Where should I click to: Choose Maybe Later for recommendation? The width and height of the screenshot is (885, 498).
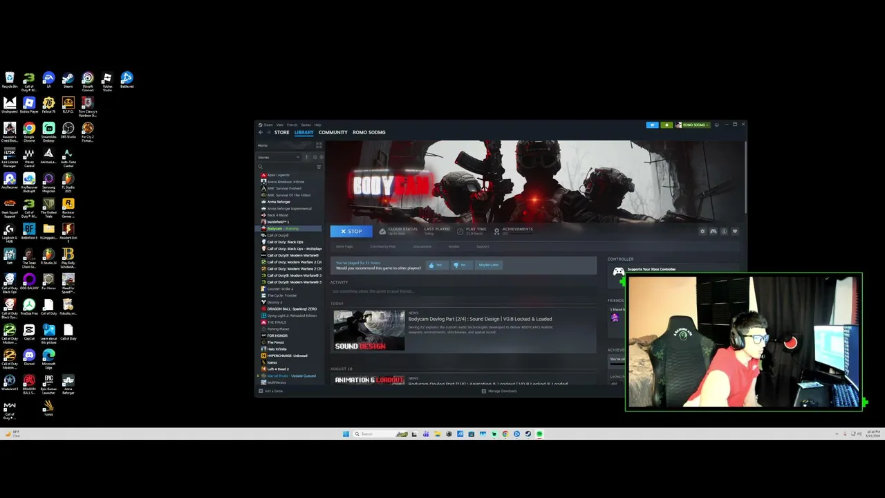point(489,265)
